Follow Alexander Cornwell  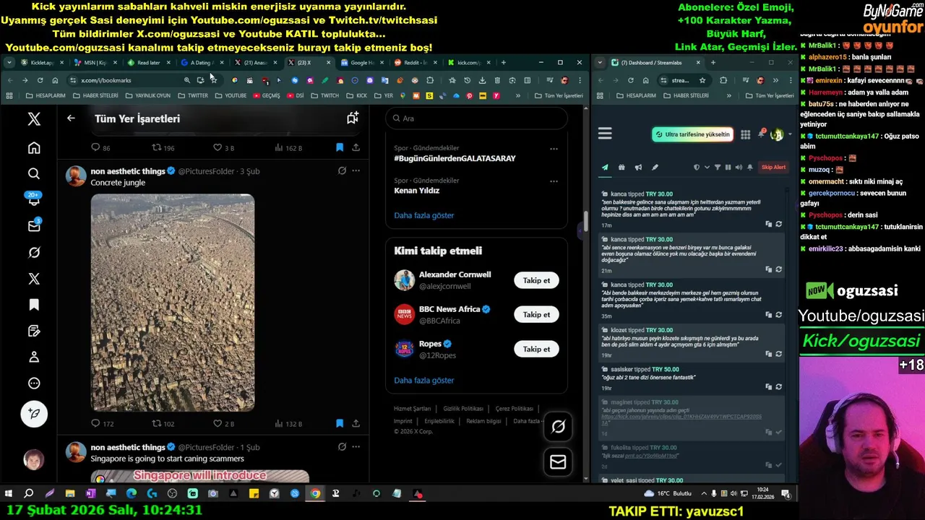pos(536,280)
